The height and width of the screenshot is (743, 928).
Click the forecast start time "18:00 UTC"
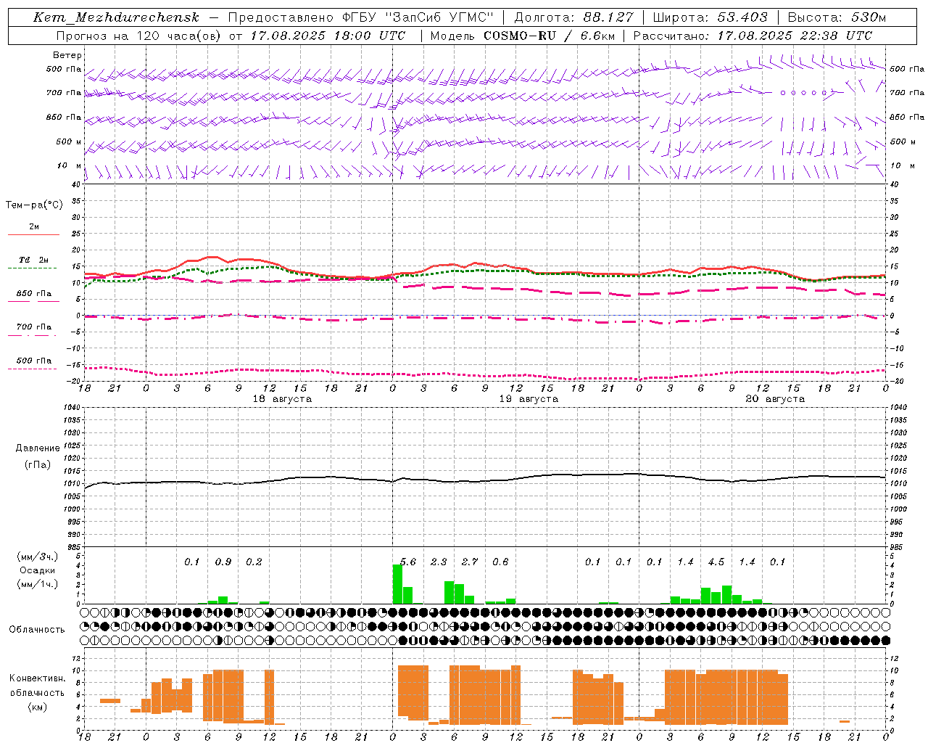tap(370, 36)
